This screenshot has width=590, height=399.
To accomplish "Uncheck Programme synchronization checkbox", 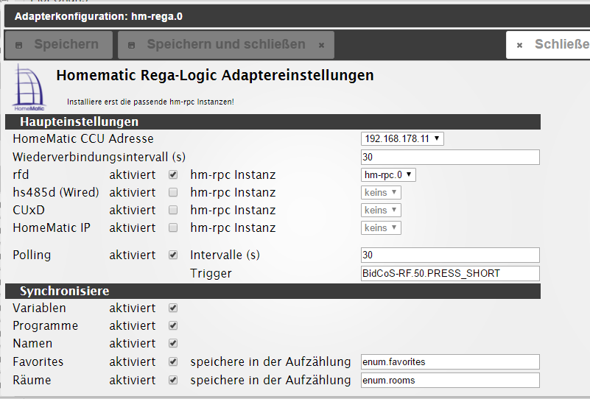I will 173,326.
